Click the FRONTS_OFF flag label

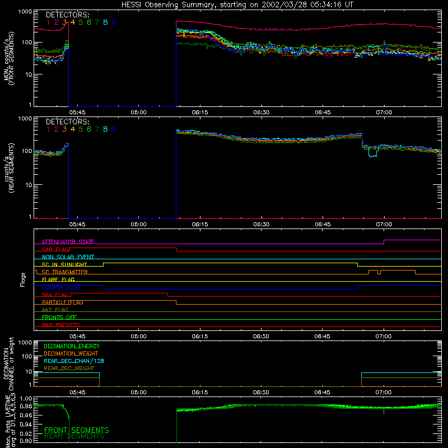(59, 318)
